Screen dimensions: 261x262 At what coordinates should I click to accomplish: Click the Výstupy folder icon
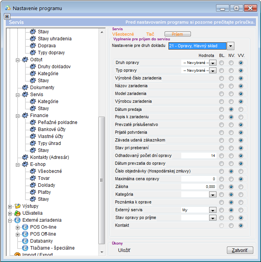pos(17,206)
